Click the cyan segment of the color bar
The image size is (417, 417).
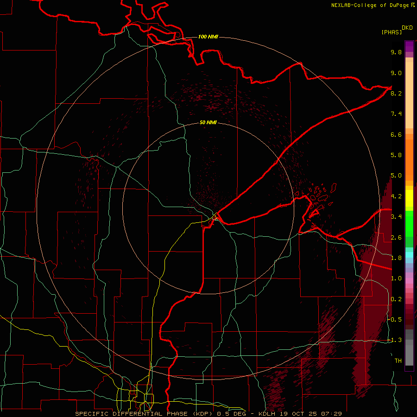pos(409,255)
